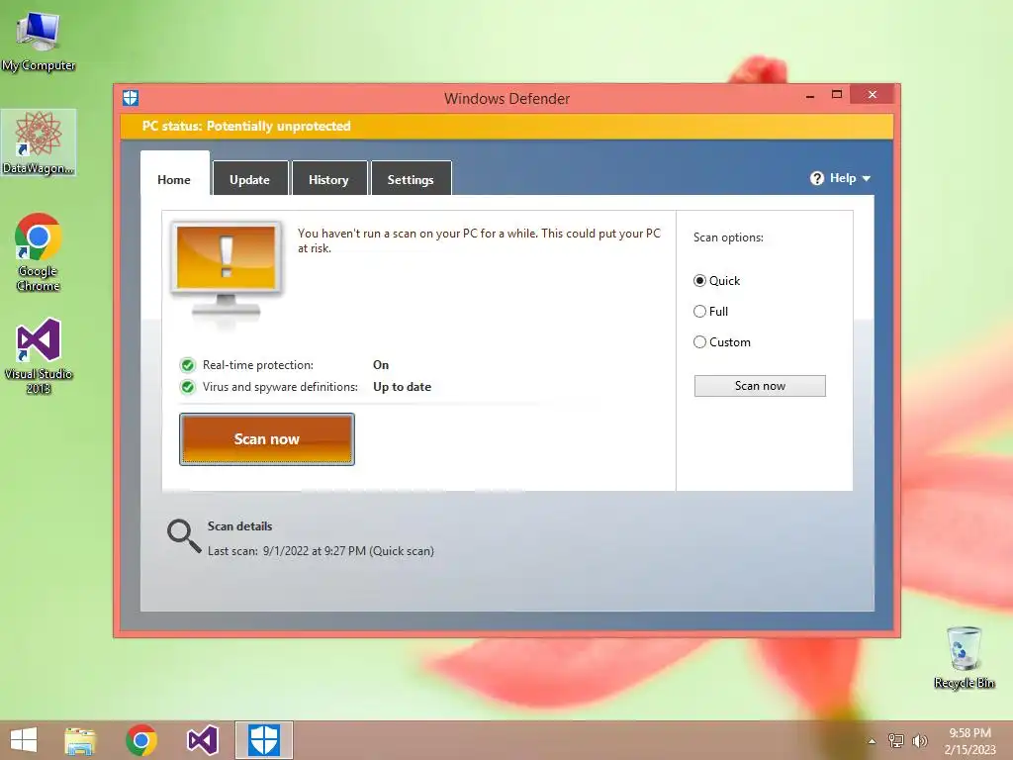
Task: Open the Windows Start button
Action: point(24,740)
